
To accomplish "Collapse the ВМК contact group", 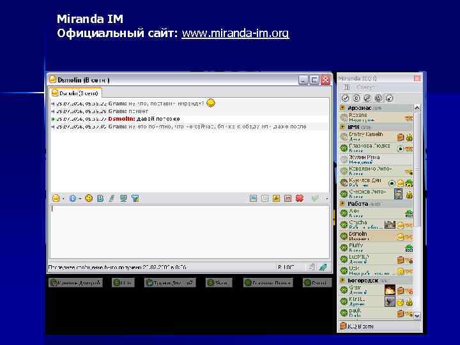I will (x=342, y=127).
